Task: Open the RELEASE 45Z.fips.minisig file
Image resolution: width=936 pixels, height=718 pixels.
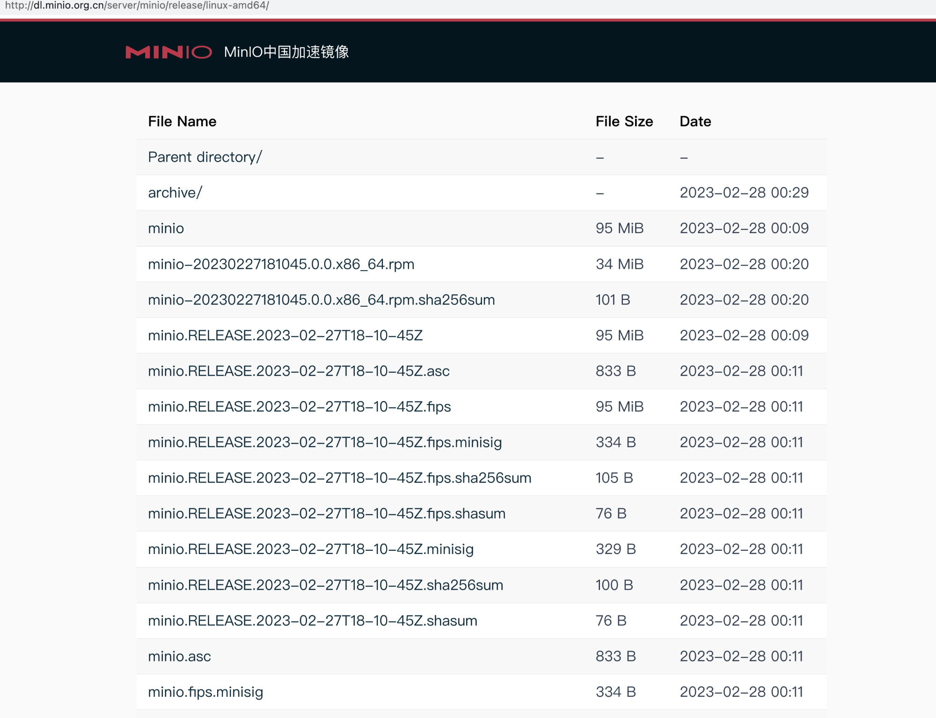Action: click(x=325, y=442)
